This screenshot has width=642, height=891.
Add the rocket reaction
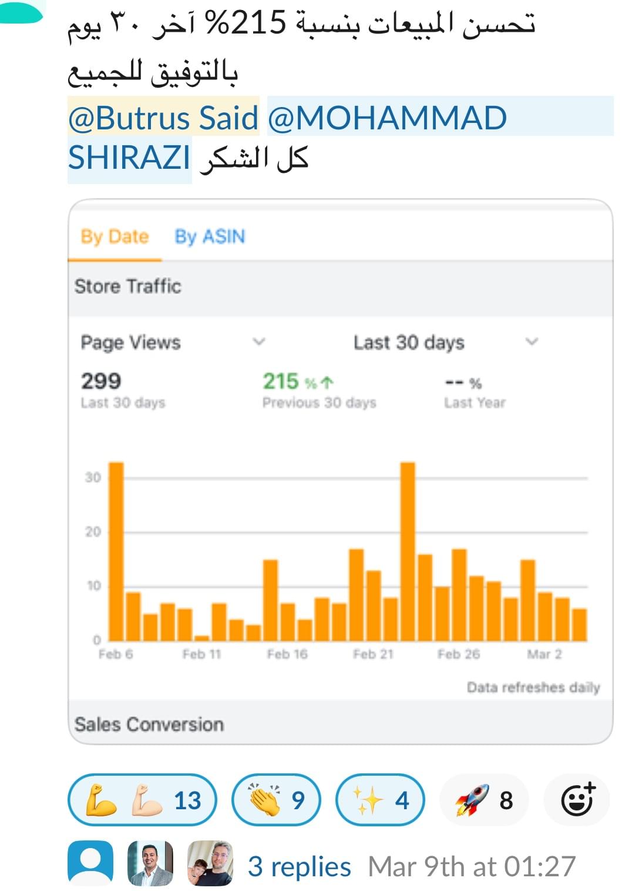[x=485, y=800]
